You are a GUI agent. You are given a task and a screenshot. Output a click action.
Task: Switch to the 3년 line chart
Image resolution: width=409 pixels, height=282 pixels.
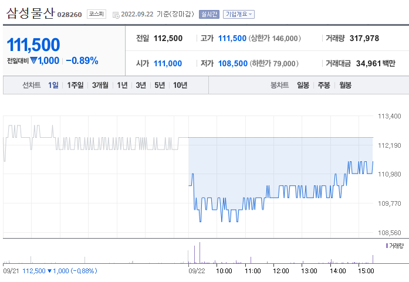point(141,85)
